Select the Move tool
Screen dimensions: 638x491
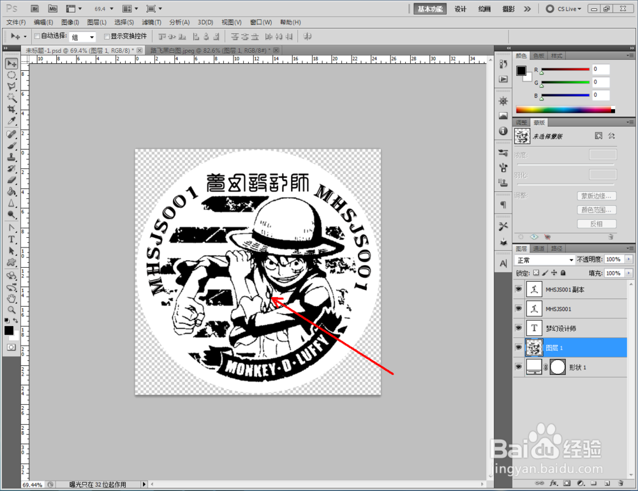click(11, 64)
